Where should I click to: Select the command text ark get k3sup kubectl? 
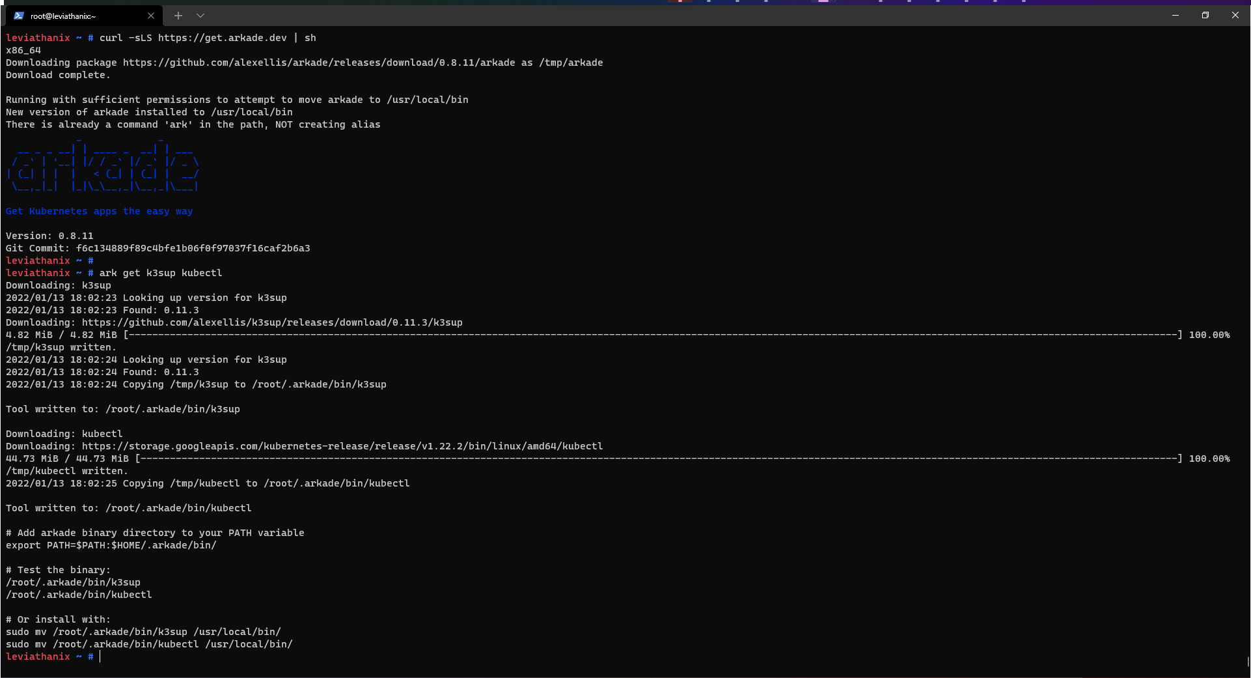click(x=160, y=273)
